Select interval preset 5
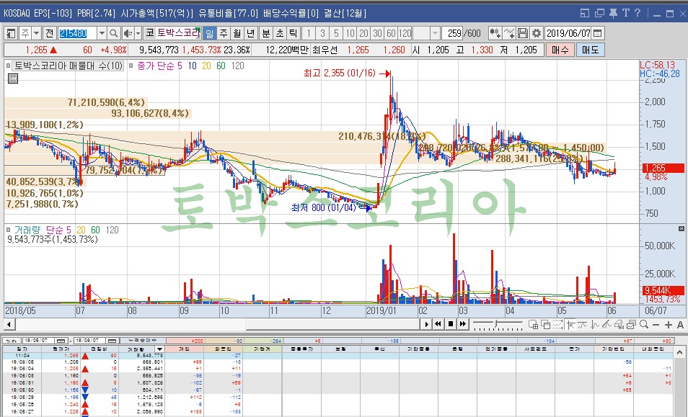This screenshot has width=688, height=417. point(336,33)
